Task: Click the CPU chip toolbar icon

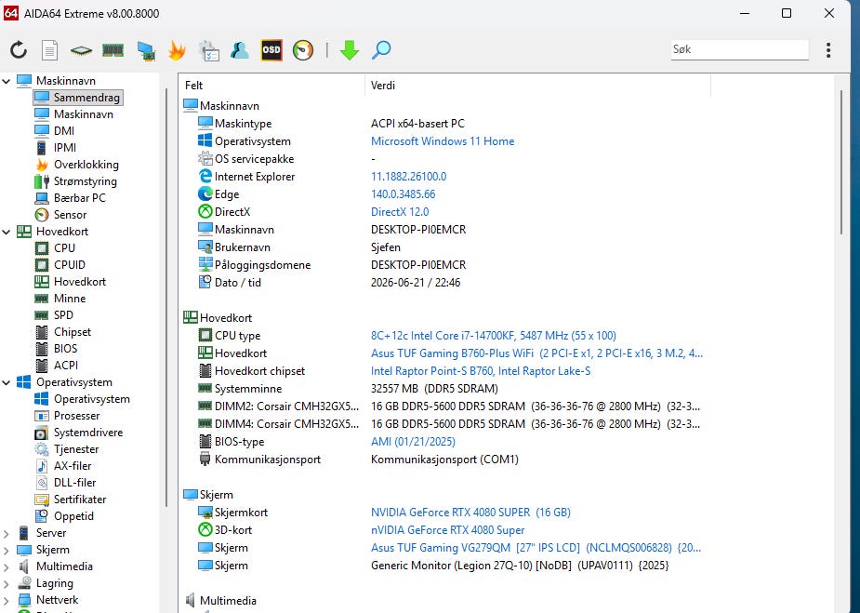Action: pos(81,51)
